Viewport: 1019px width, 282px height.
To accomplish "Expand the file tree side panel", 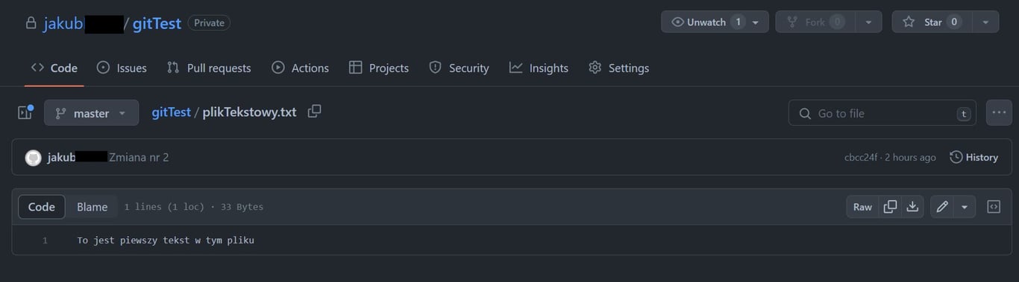I will pyautogui.click(x=25, y=113).
